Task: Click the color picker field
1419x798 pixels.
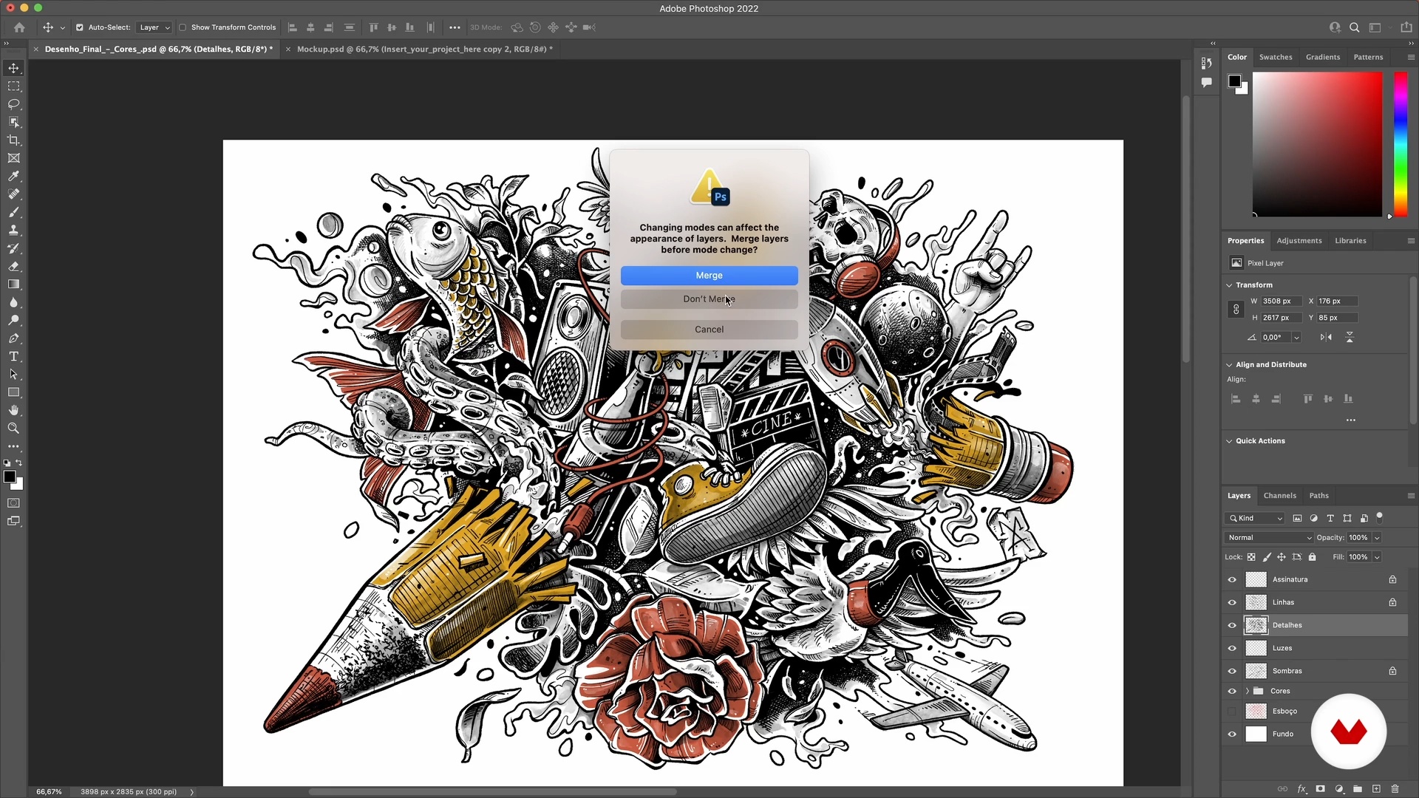Action: pos(1317,144)
